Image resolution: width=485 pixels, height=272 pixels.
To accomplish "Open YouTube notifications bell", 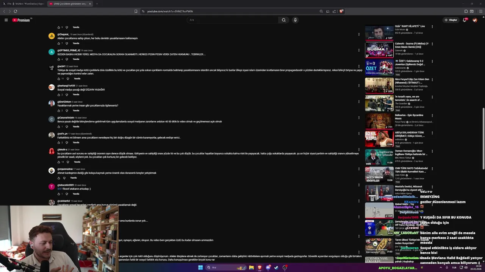I will 465,20.
